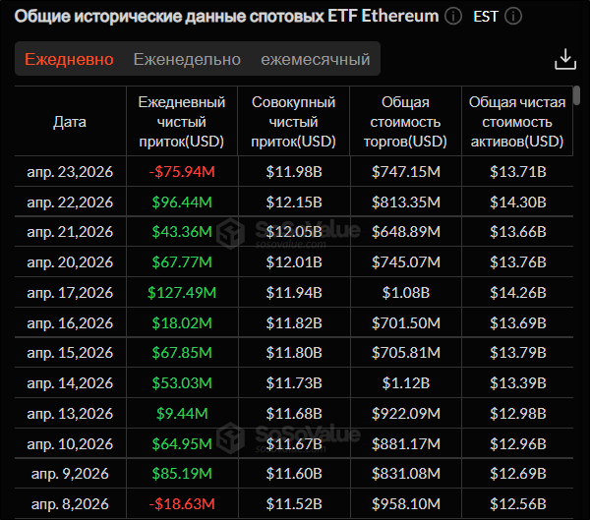Click Общая чистая стоимость активов header

[516, 122]
